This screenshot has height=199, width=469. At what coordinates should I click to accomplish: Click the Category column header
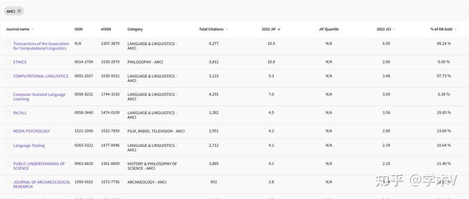click(135, 29)
